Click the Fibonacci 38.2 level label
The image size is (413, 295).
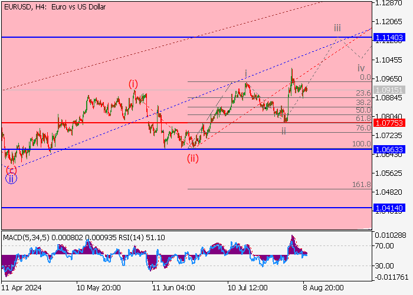363,103
